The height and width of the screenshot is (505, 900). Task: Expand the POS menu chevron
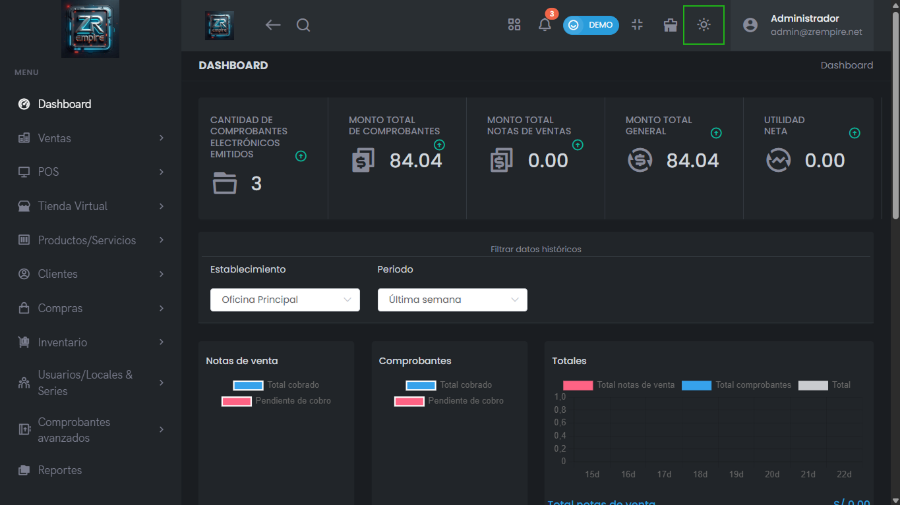(162, 172)
